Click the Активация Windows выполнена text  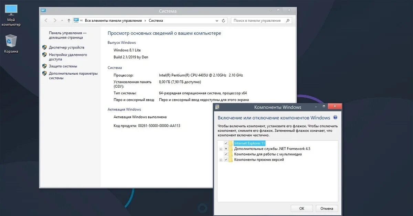(x=140, y=117)
